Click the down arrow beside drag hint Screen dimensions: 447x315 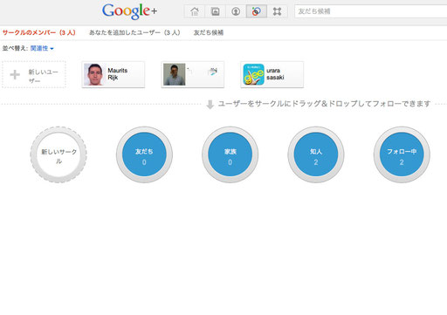click(210, 105)
